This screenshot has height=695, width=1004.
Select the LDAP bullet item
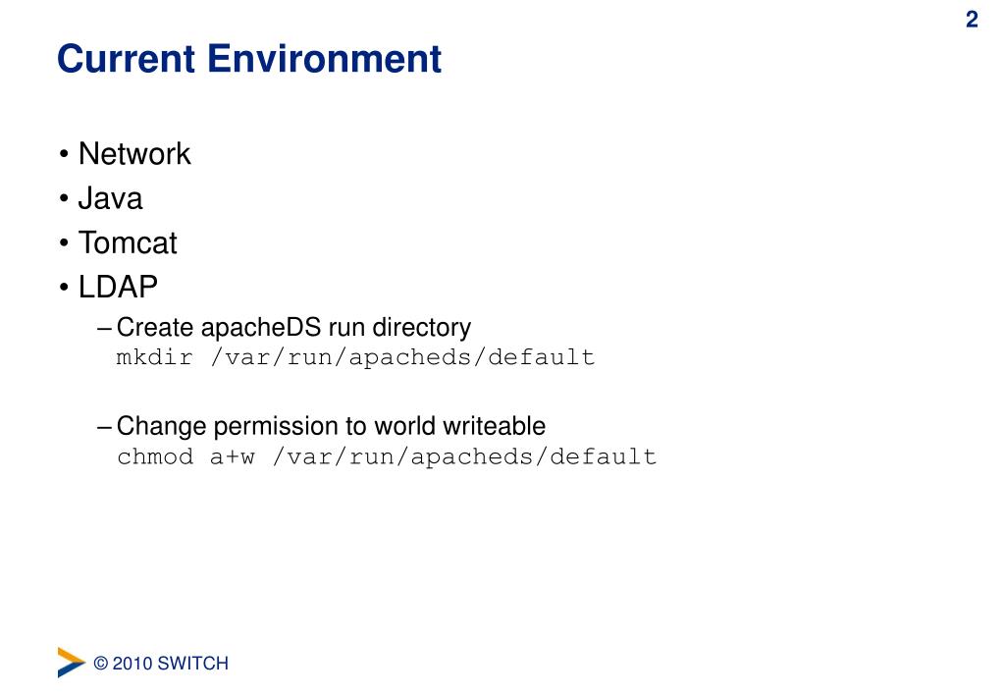(118, 287)
